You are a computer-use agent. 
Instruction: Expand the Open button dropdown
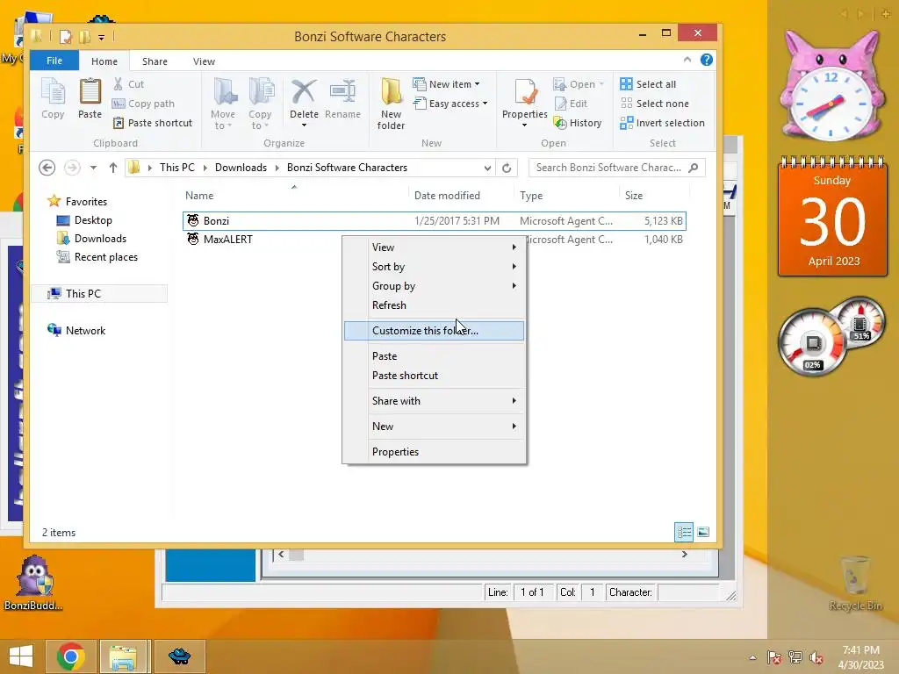(x=601, y=84)
